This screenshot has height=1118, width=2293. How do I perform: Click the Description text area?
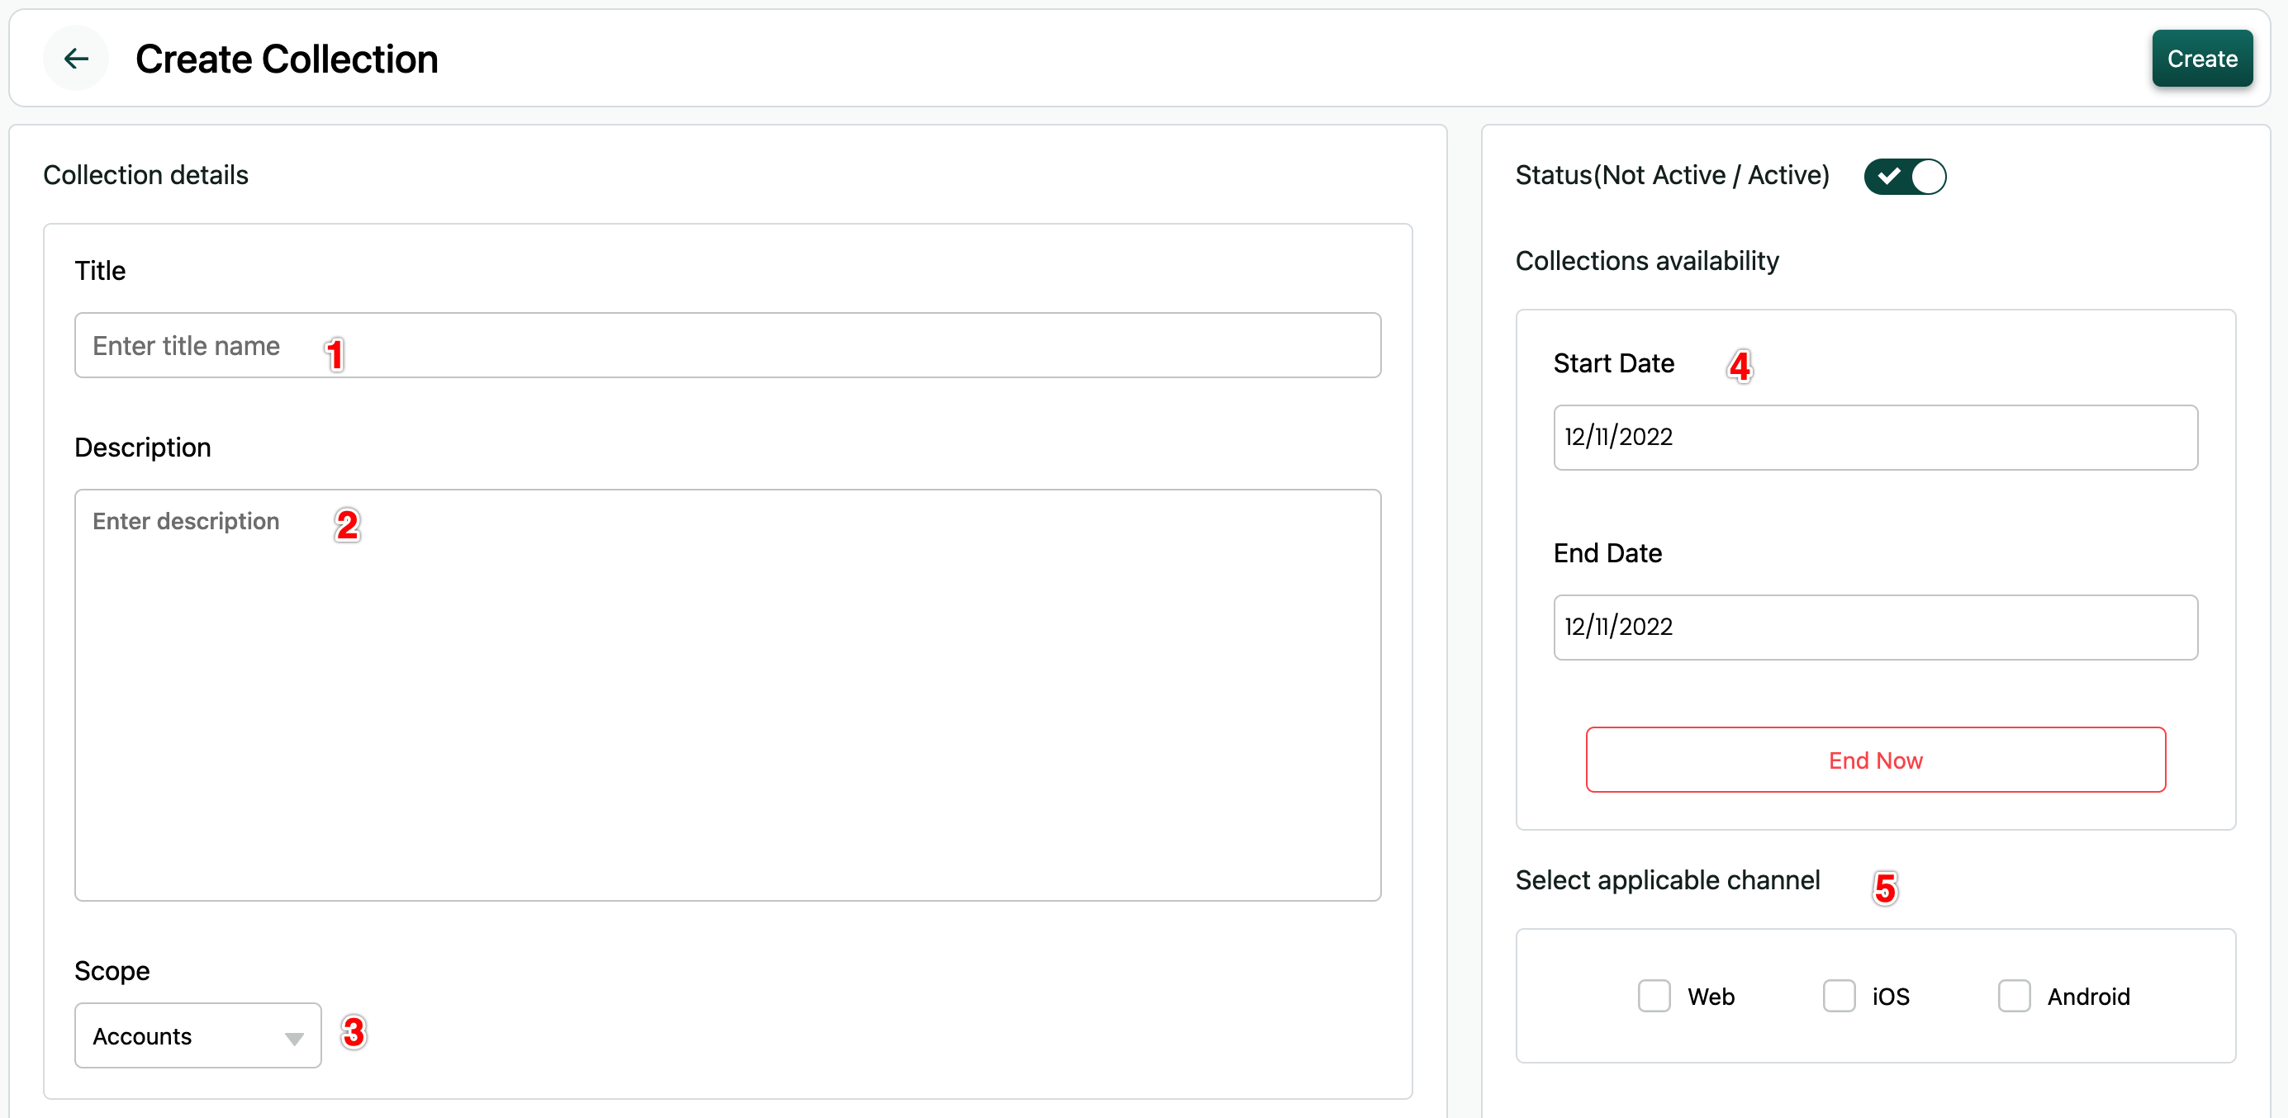click(727, 694)
